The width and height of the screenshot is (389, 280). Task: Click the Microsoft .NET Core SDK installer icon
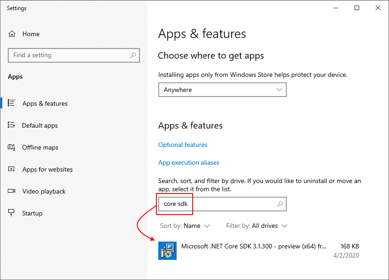(167, 250)
